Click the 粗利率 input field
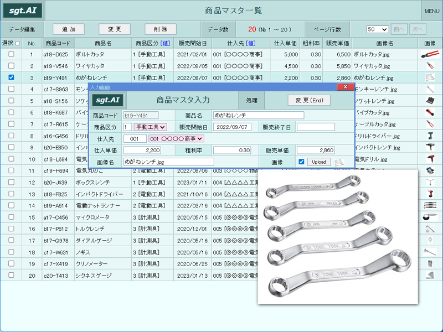 pos(232,150)
